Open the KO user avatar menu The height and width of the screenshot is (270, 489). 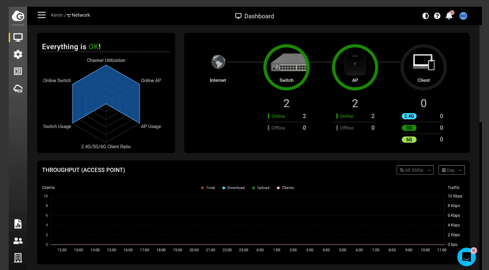(463, 16)
